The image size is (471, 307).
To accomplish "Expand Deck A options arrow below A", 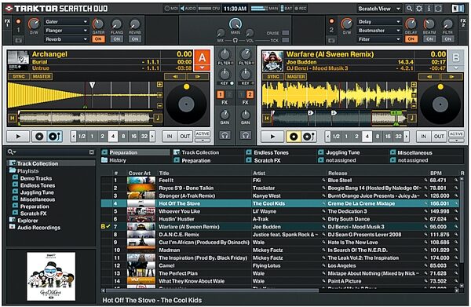I will [x=202, y=68].
